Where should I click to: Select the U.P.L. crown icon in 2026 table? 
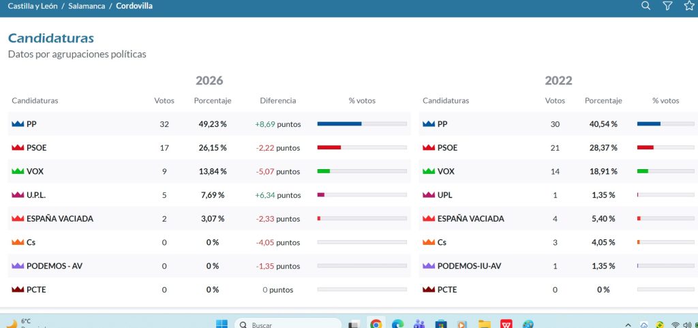click(x=18, y=195)
